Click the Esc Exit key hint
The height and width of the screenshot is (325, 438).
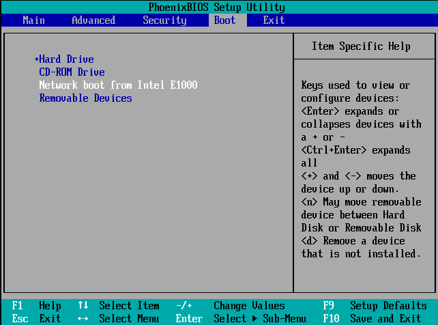(36, 319)
